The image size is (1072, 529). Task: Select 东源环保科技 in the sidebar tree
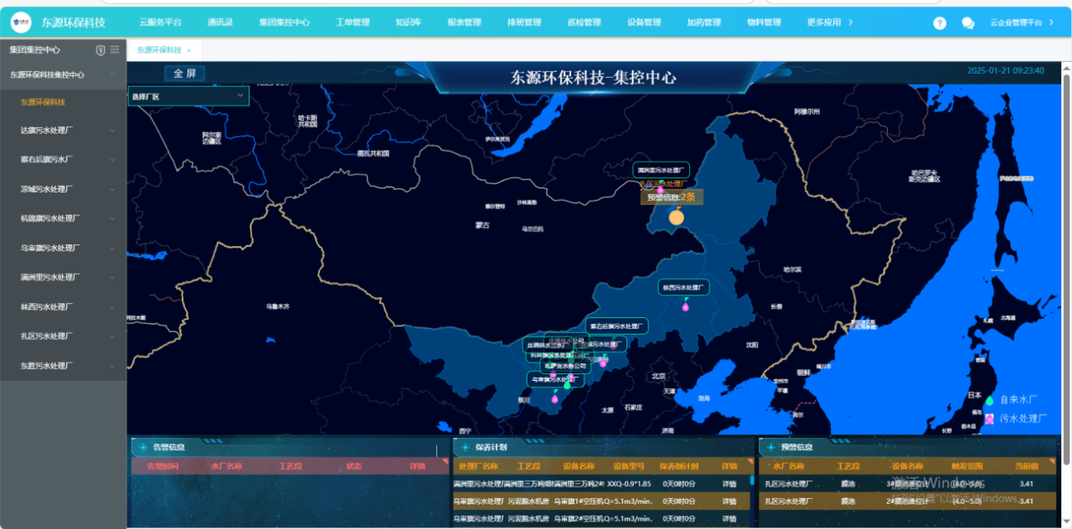pyautogui.click(x=43, y=102)
